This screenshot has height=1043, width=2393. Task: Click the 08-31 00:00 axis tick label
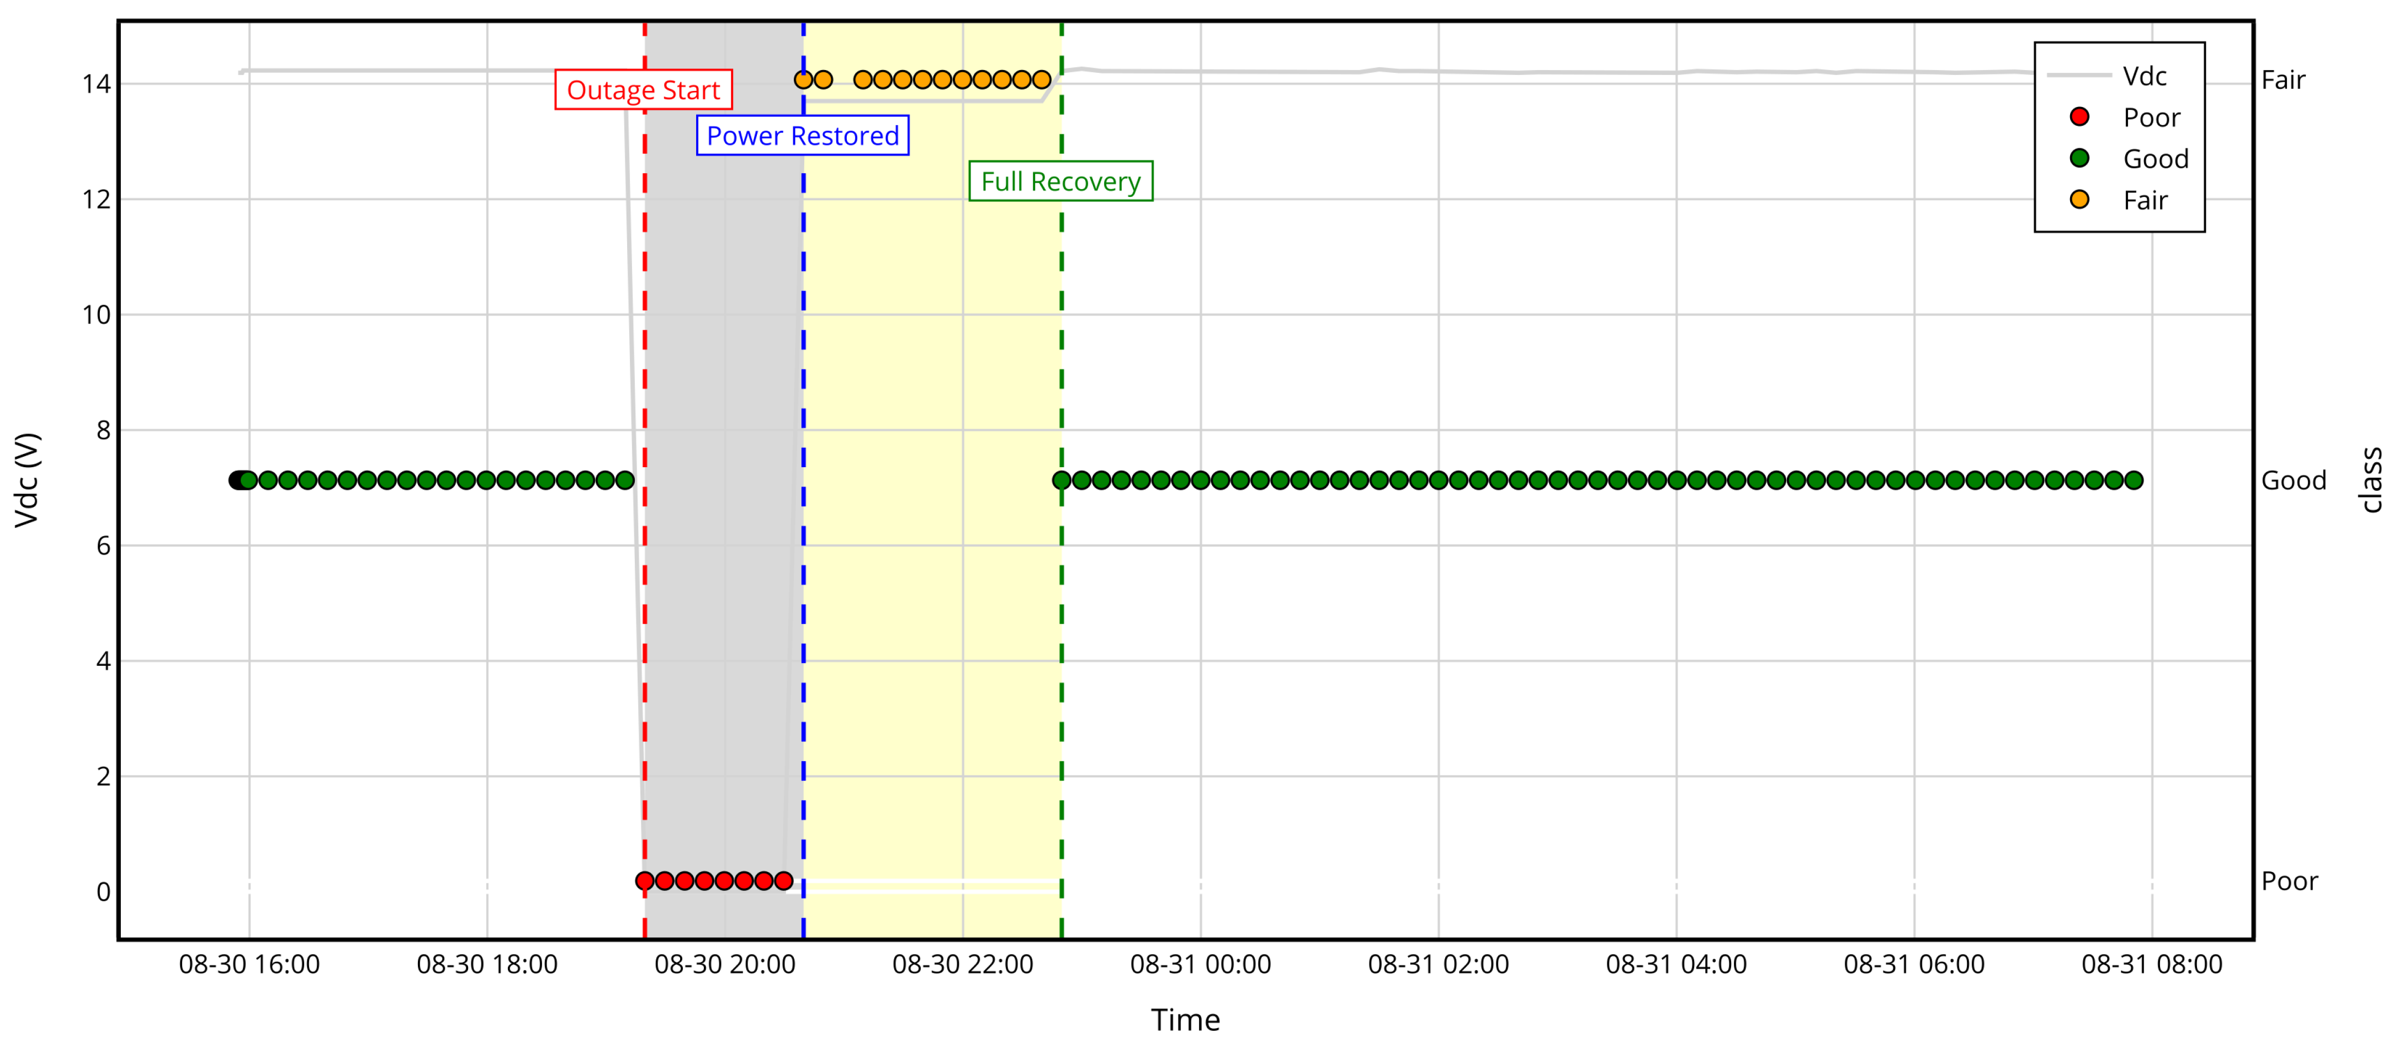[1200, 964]
